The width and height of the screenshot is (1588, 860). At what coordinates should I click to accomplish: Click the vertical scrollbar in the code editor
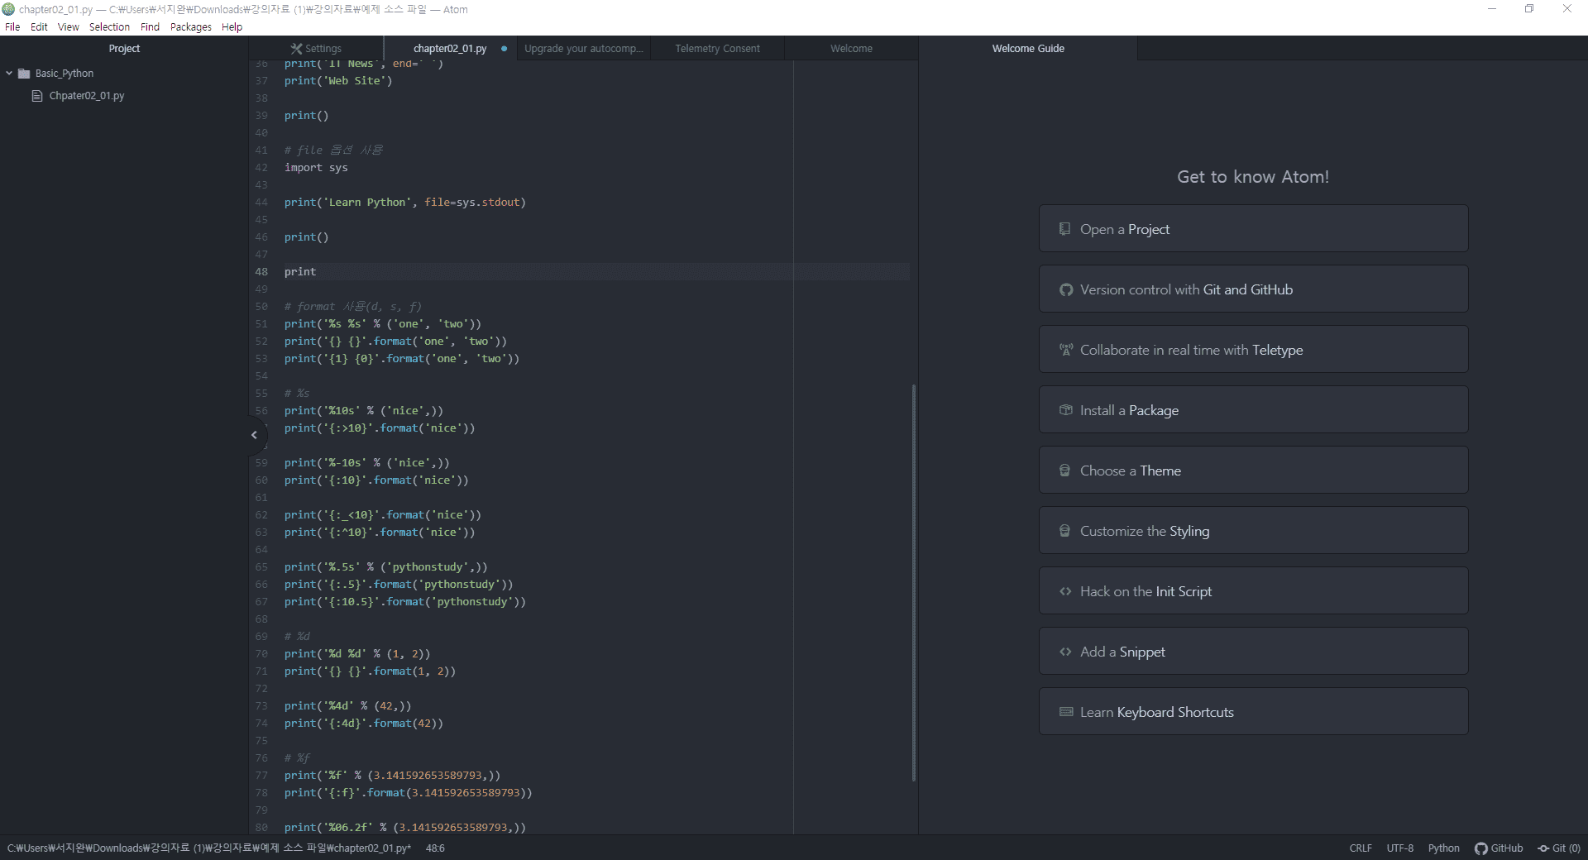click(x=912, y=579)
